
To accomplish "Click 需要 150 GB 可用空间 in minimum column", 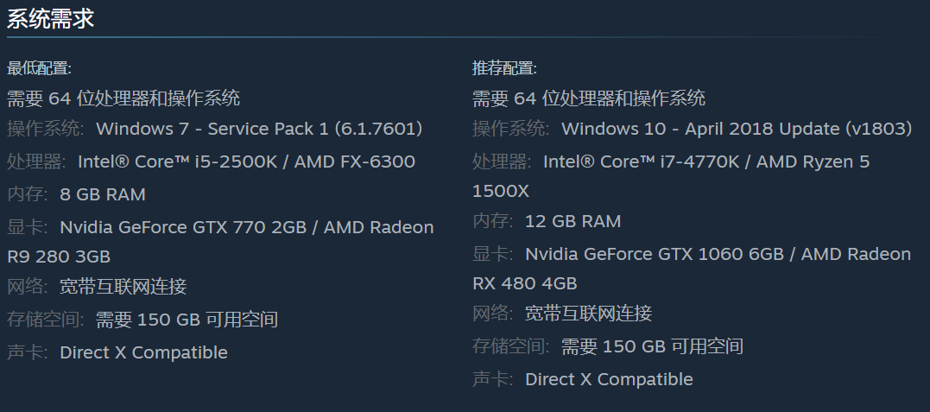I will (x=187, y=320).
